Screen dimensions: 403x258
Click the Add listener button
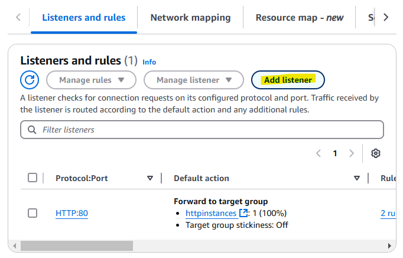288,80
